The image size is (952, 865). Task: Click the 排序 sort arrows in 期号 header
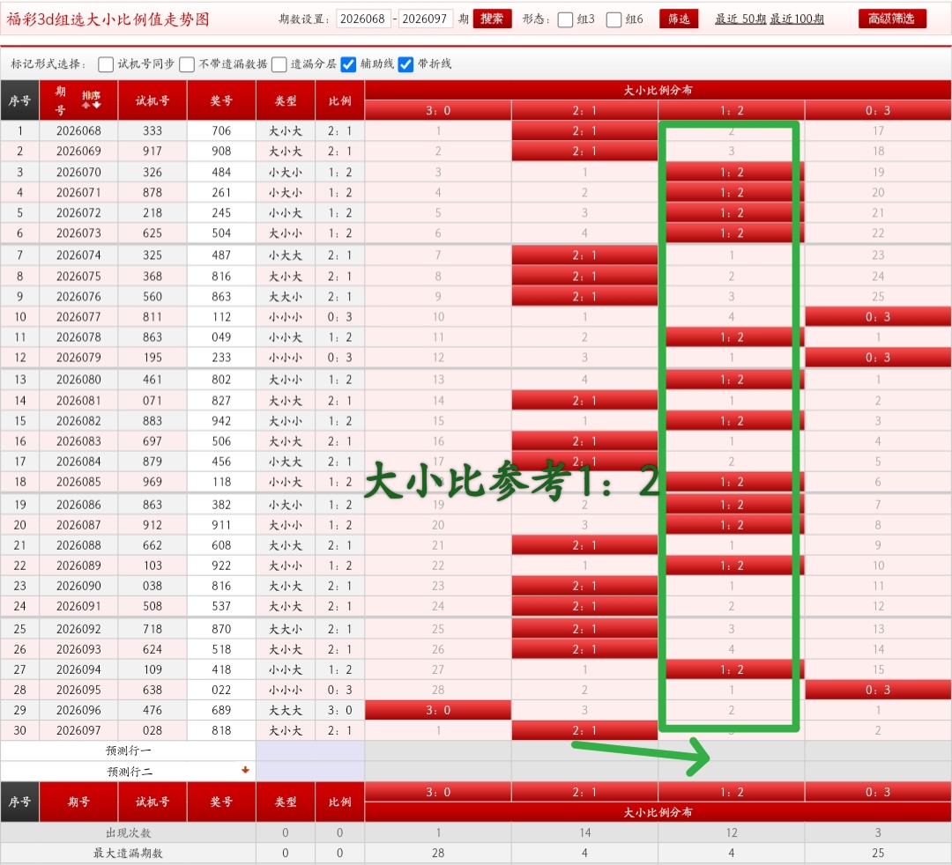click(x=91, y=100)
